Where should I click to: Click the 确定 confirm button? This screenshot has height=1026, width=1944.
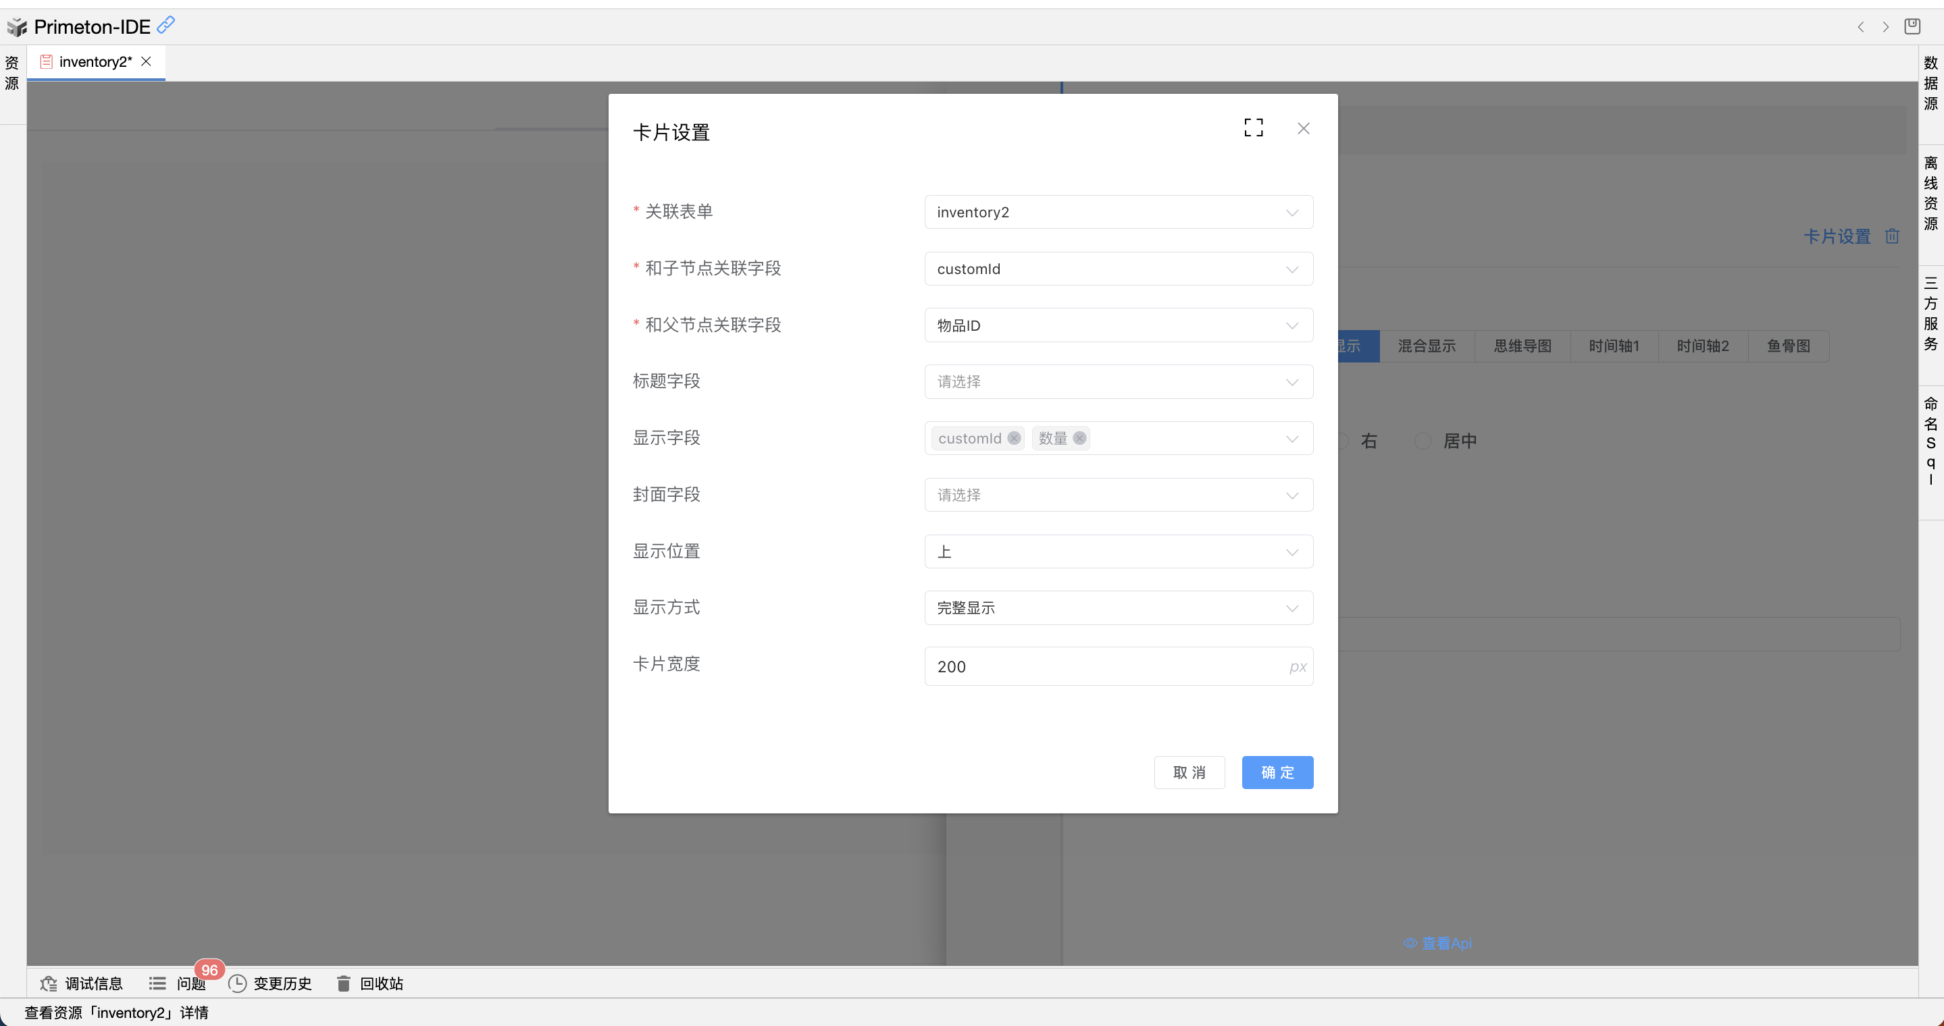click(1277, 772)
